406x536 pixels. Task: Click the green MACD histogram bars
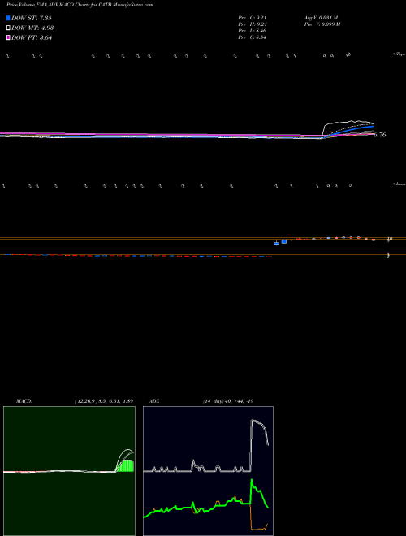(125, 466)
